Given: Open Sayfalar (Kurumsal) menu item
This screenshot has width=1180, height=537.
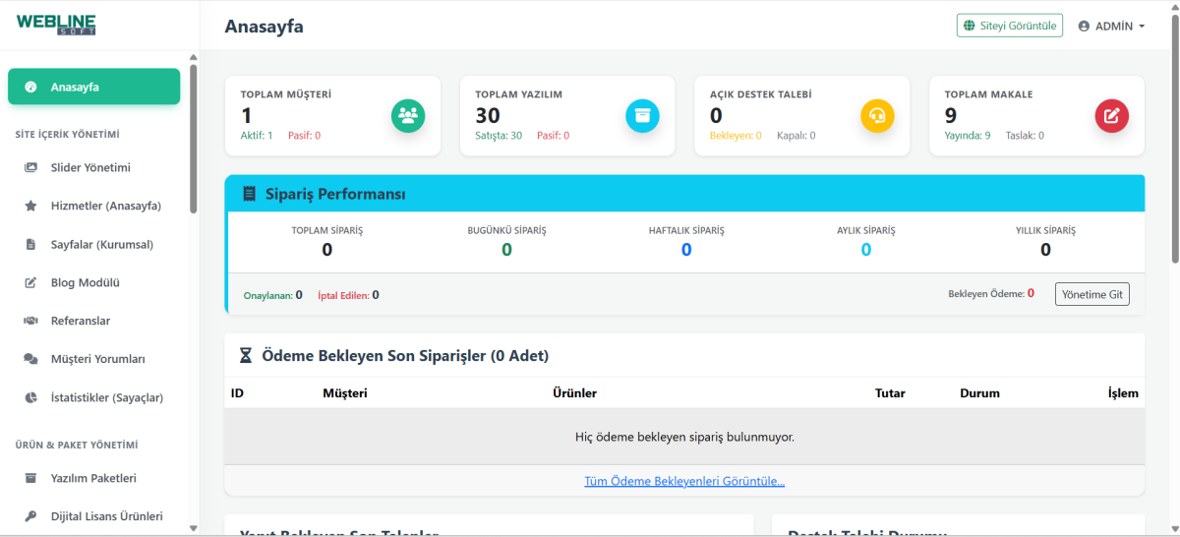Looking at the screenshot, I should coord(101,244).
